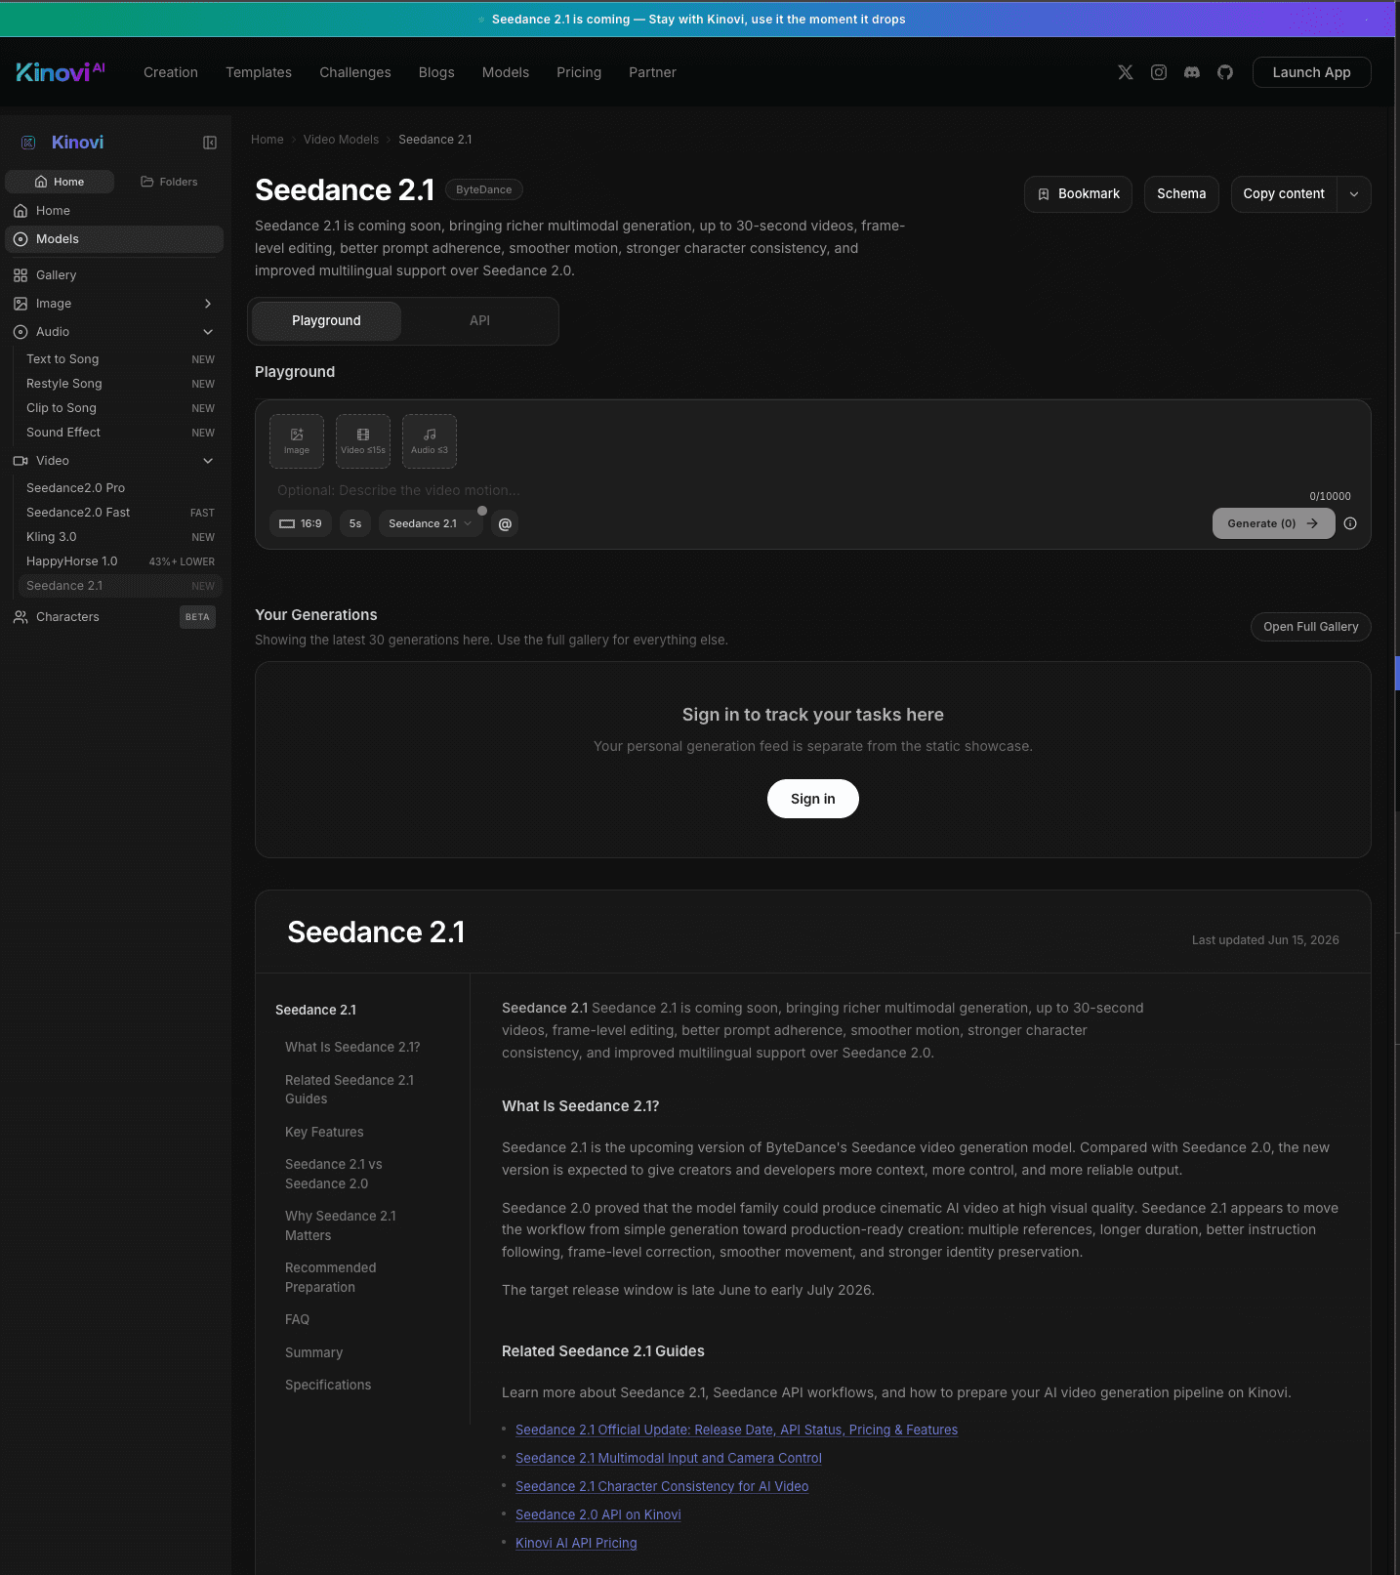Viewport: 1400px width, 1575px height.
Task: Click the Open Full Gallery button
Action: (1310, 627)
